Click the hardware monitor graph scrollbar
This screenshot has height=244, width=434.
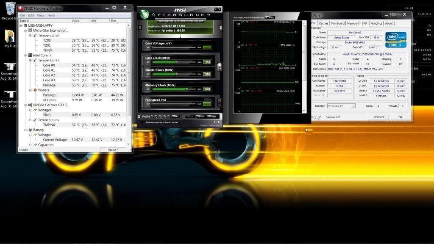tap(304, 67)
